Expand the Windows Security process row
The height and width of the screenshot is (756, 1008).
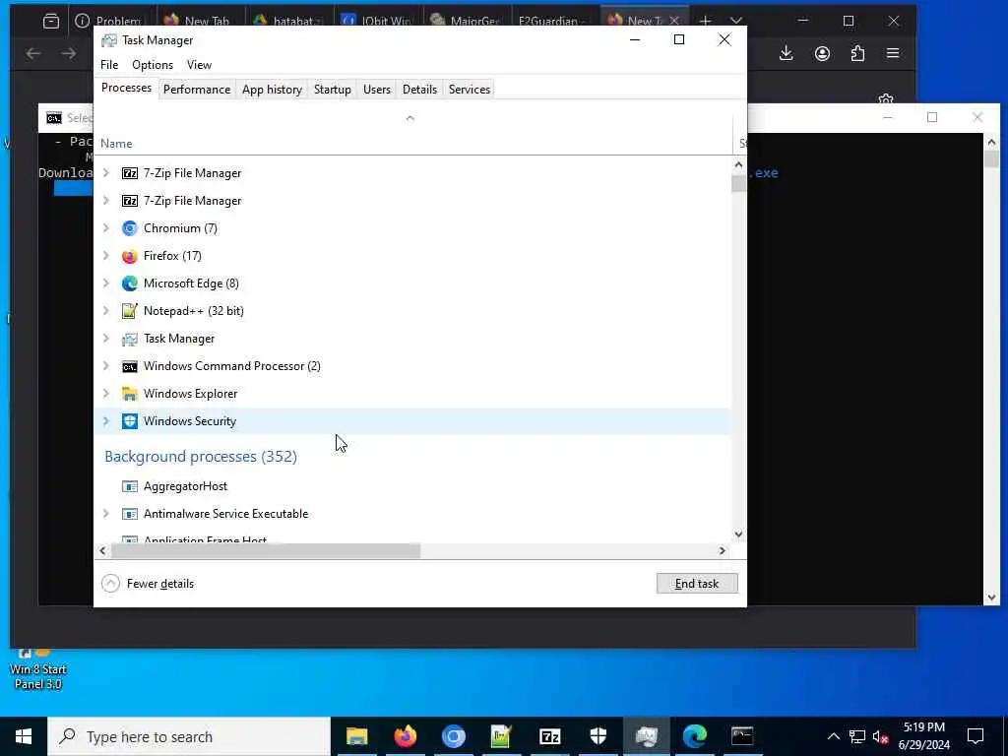click(x=106, y=421)
